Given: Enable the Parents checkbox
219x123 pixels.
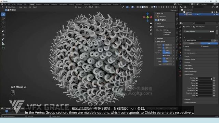Looking at the screenshot, I should coord(164,35).
